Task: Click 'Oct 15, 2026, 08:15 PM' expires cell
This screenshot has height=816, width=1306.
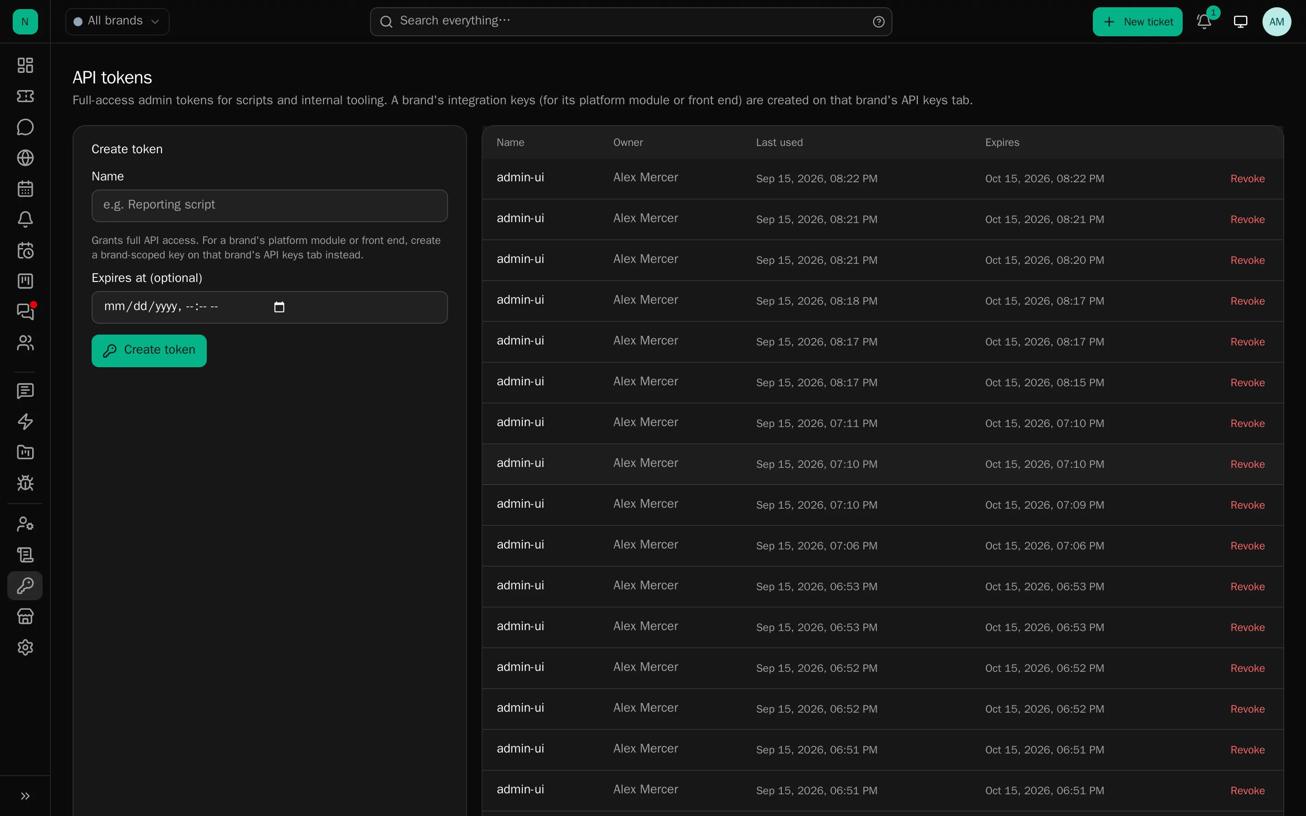Action: (1044, 383)
